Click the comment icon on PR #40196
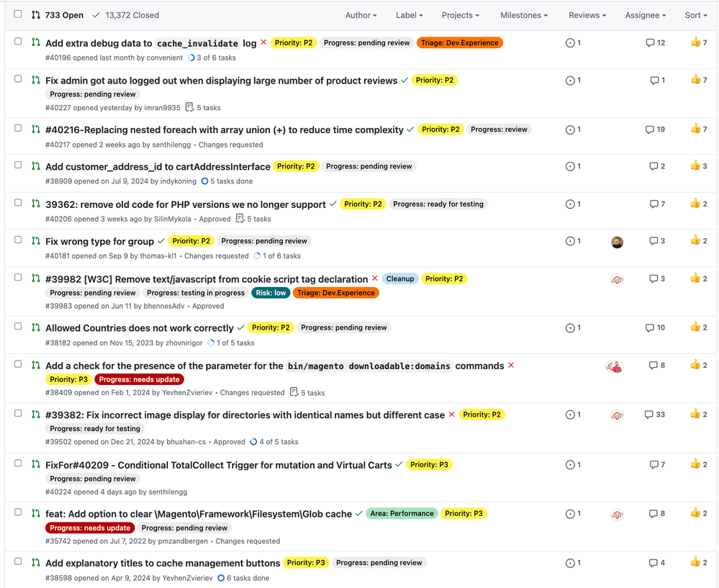719x588 pixels. tap(651, 43)
